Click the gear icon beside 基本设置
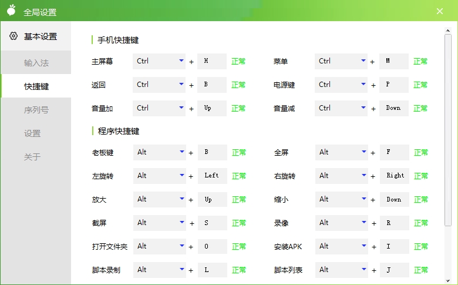 pyautogui.click(x=14, y=36)
